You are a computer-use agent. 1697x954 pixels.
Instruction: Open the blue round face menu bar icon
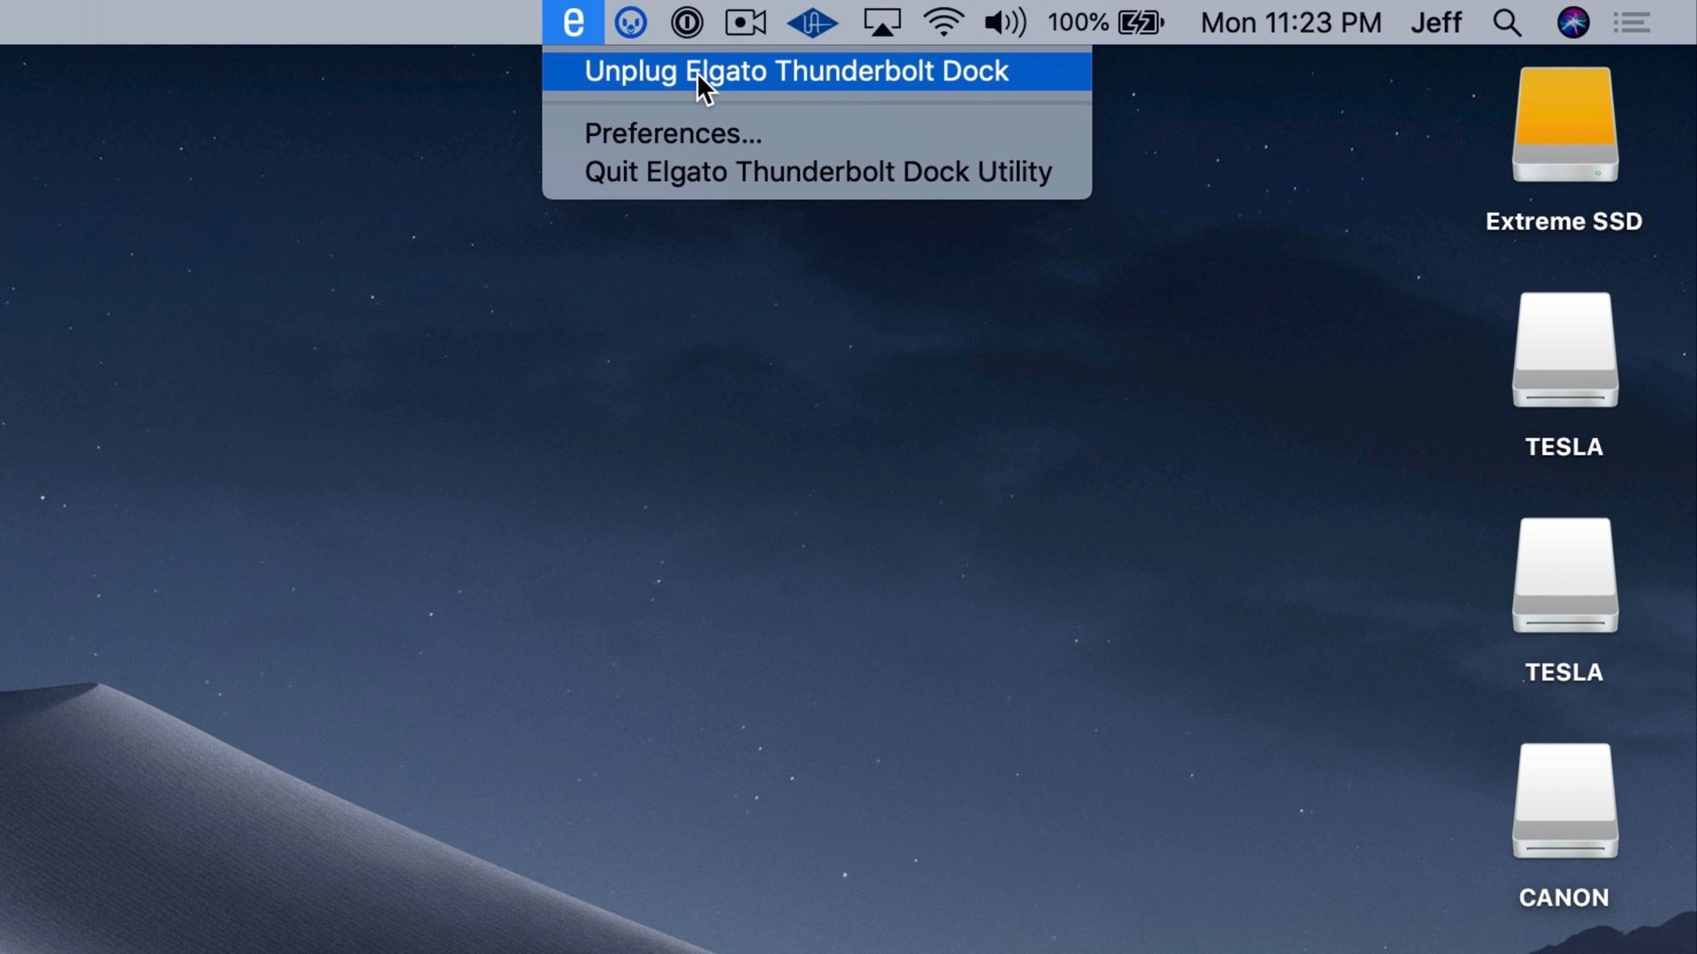pyautogui.click(x=630, y=22)
